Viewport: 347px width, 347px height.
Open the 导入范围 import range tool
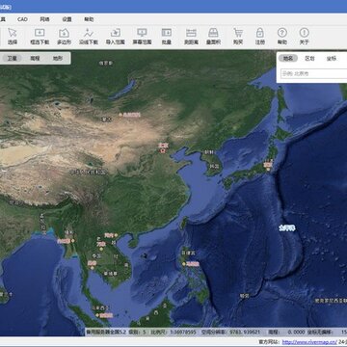[115, 37]
